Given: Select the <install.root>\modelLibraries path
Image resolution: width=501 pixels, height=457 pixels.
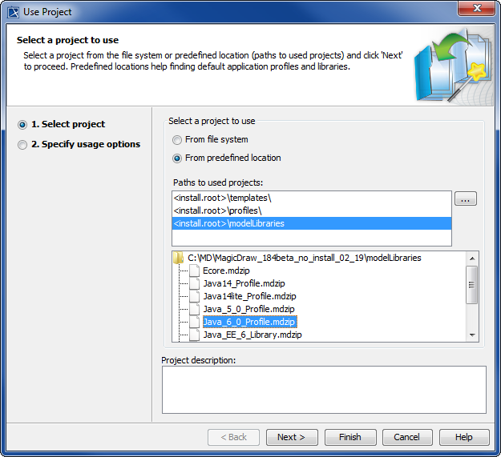Looking at the screenshot, I should point(312,223).
